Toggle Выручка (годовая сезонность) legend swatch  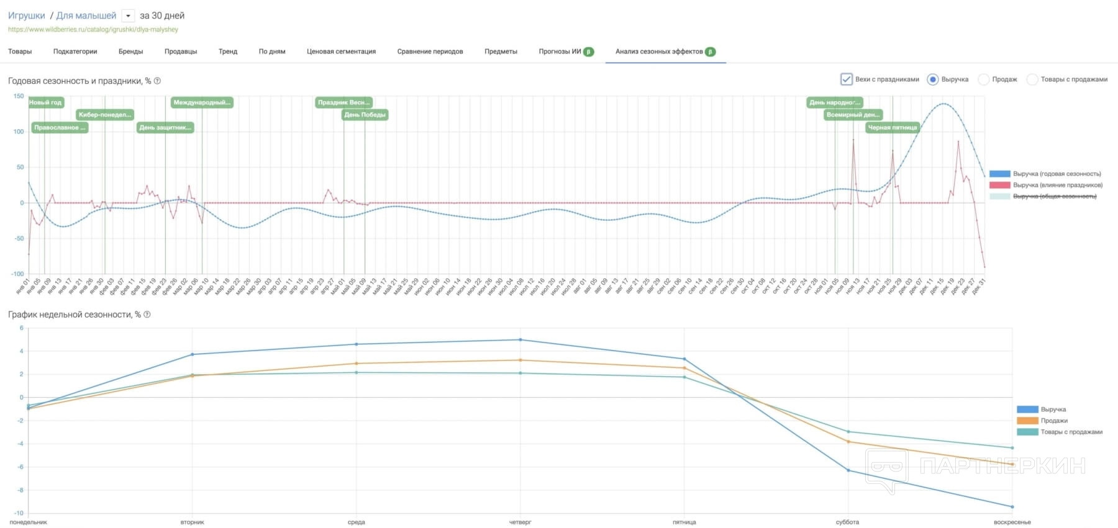pyautogui.click(x=999, y=174)
